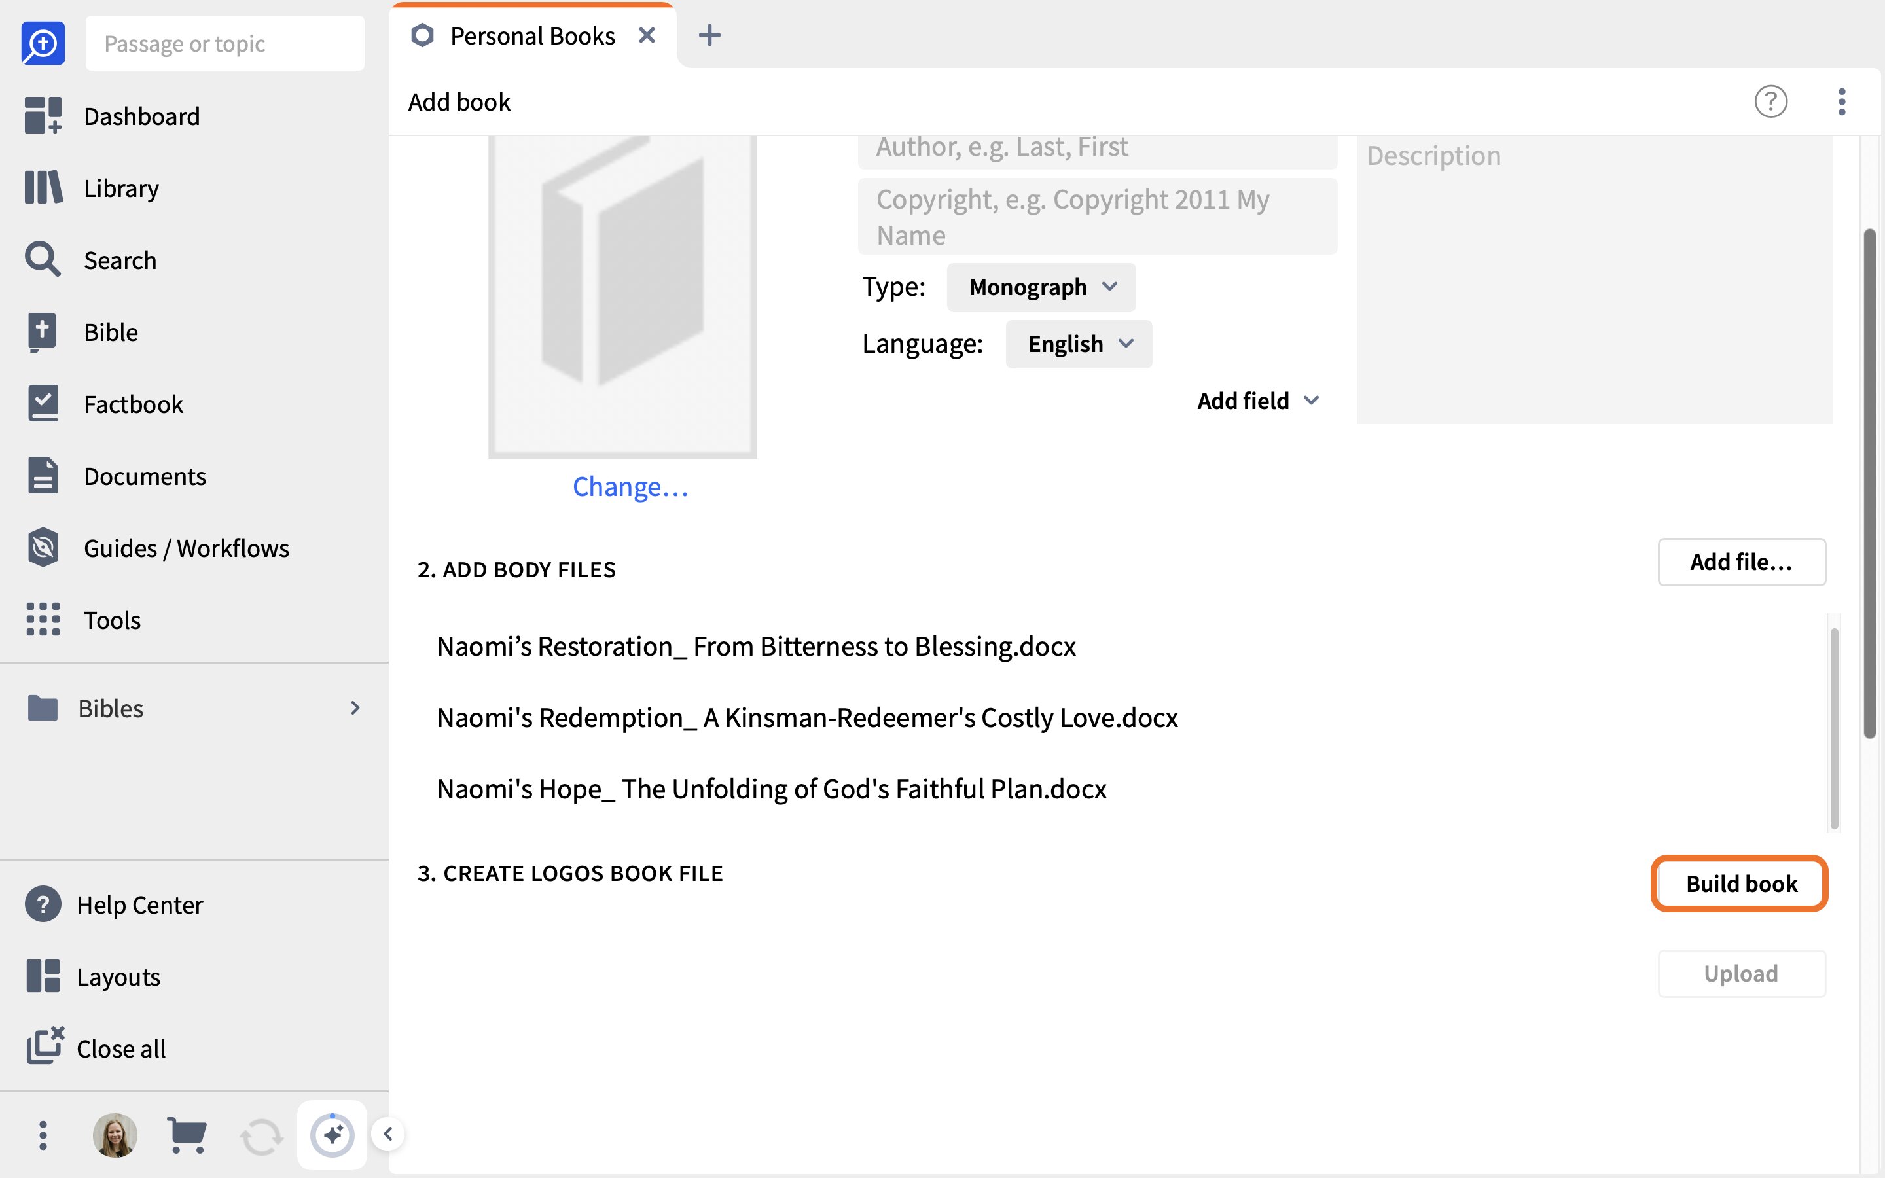Click the main panel vertical scrollbar
This screenshot has height=1178, width=1885.
click(x=1869, y=483)
